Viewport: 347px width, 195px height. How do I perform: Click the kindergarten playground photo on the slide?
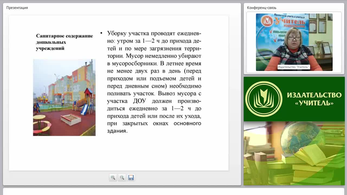64,97
